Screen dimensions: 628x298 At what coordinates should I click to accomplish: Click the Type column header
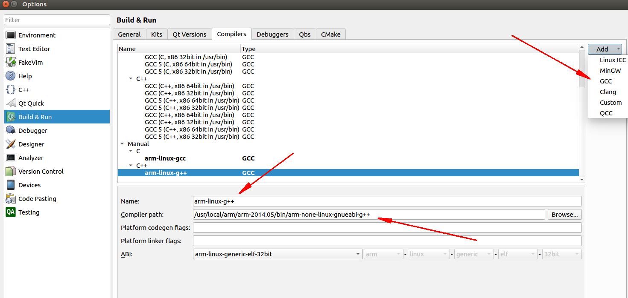point(410,49)
